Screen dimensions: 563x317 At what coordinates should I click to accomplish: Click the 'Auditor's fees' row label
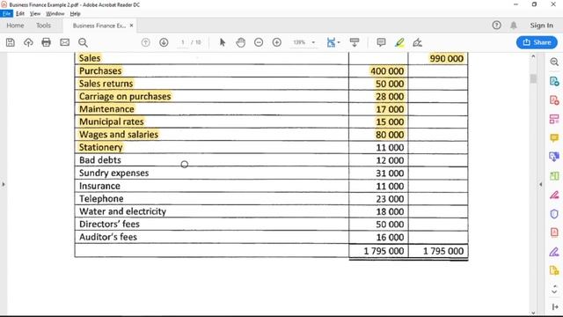pos(108,237)
